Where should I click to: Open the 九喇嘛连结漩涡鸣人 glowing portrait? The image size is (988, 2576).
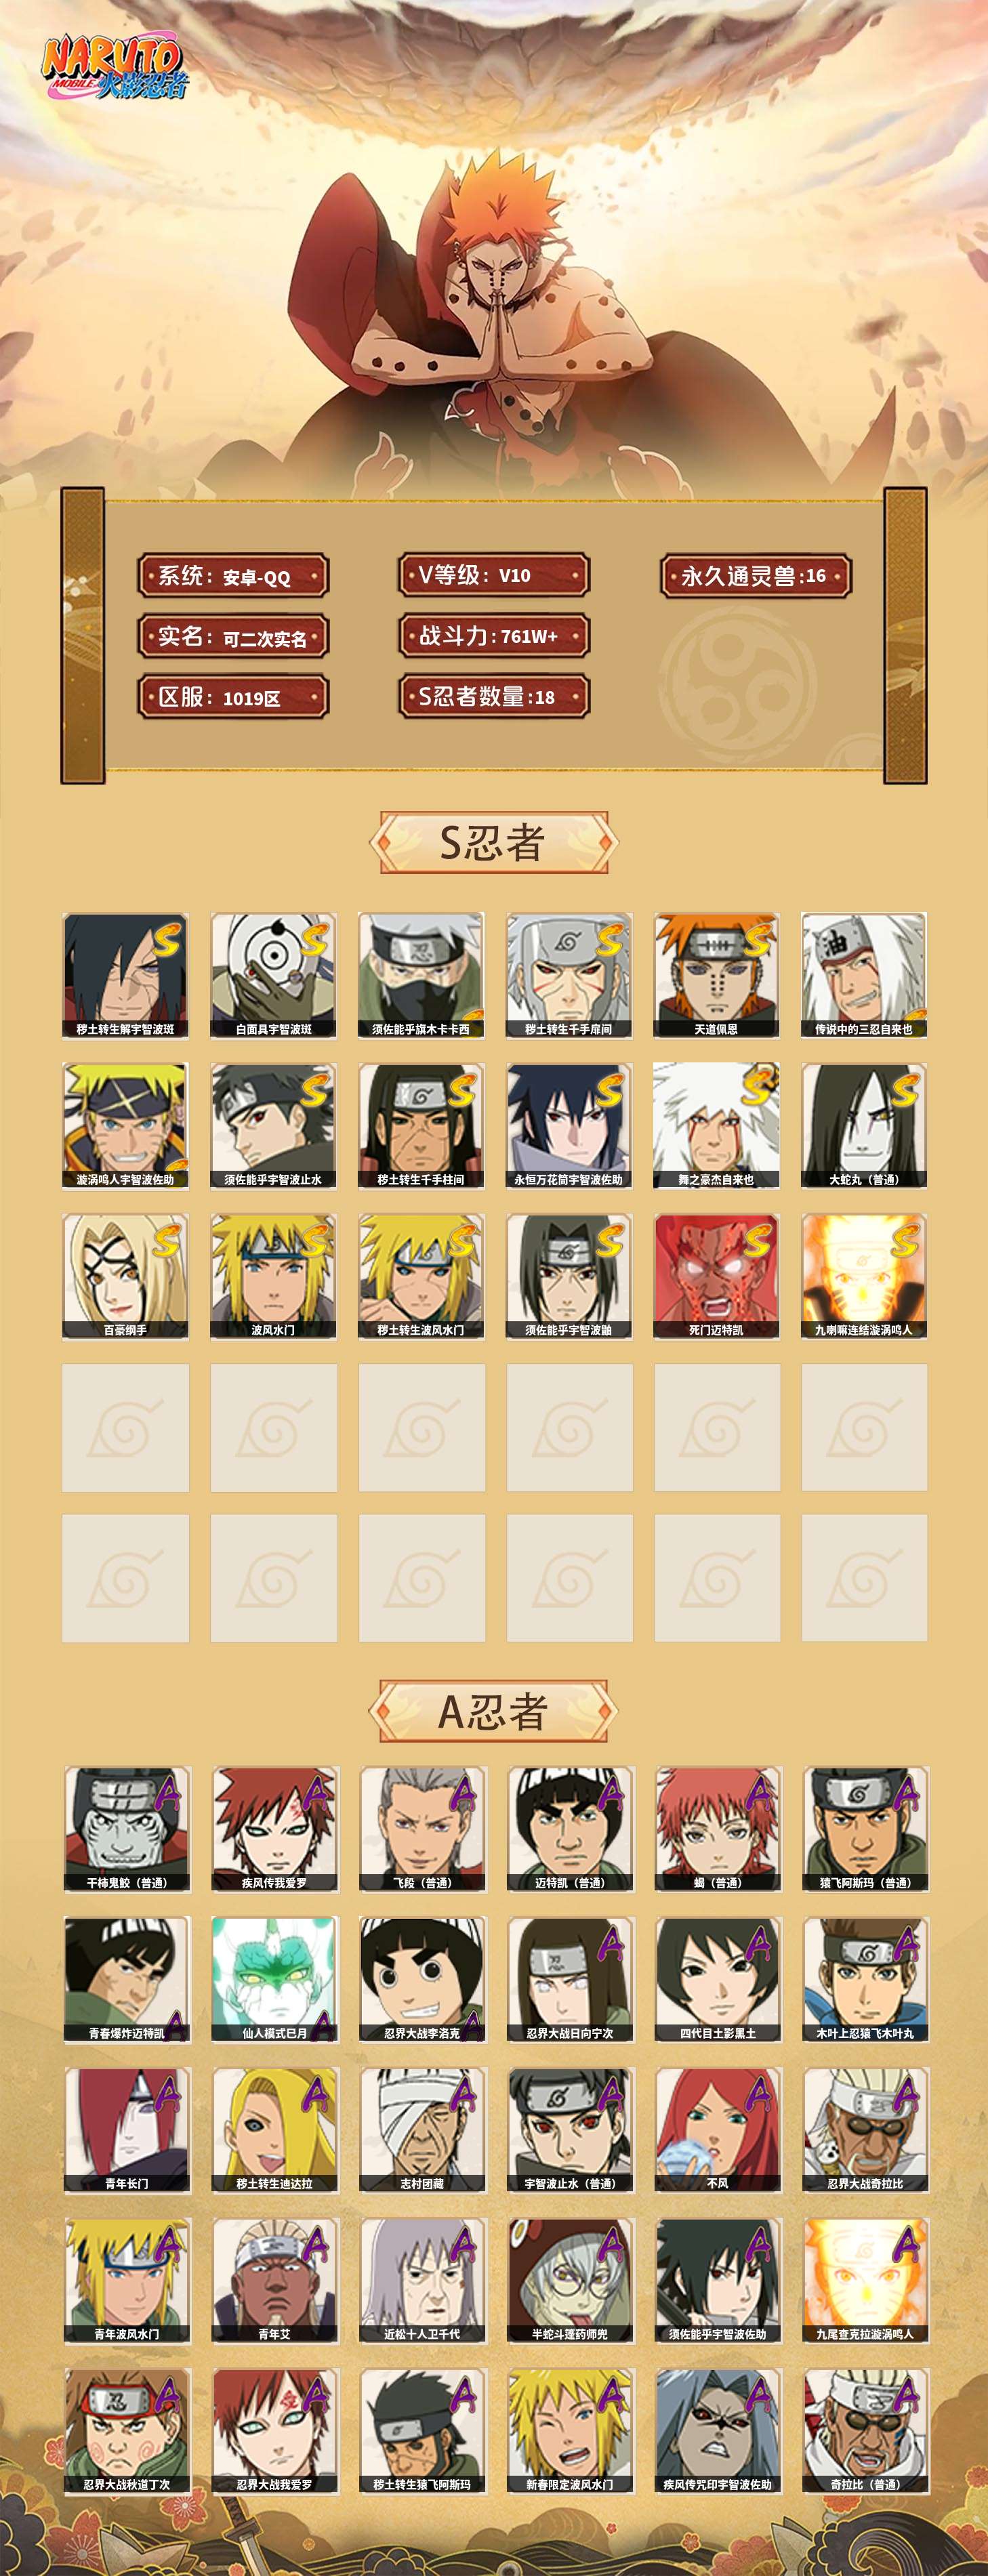click(864, 1277)
